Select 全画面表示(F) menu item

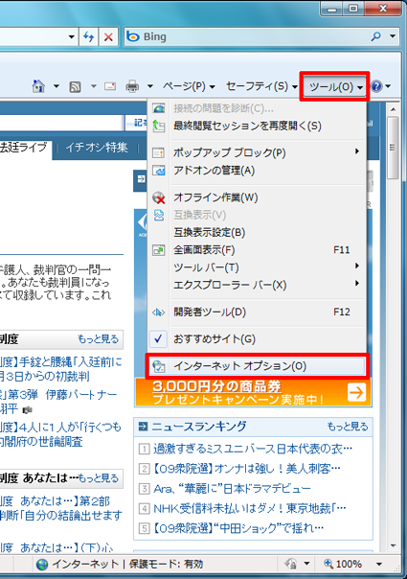257,250
